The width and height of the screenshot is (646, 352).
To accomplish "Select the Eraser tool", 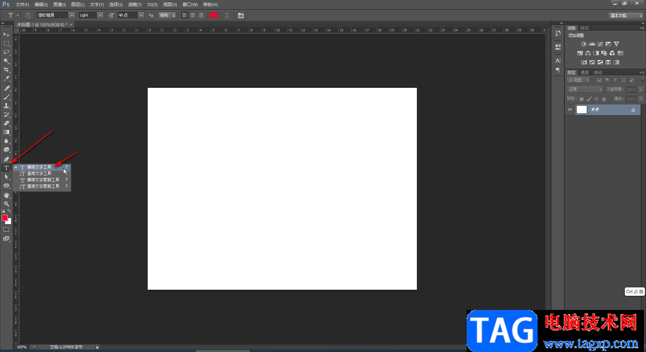I will pyautogui.click(x=6, y=123).
